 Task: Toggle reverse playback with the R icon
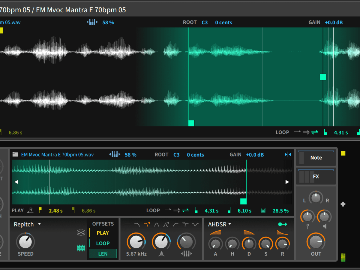(30, 211)
